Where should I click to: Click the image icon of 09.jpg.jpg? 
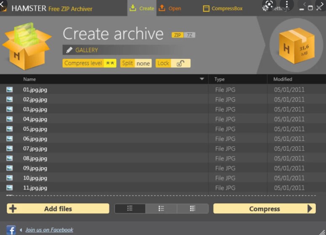(9, 168)
